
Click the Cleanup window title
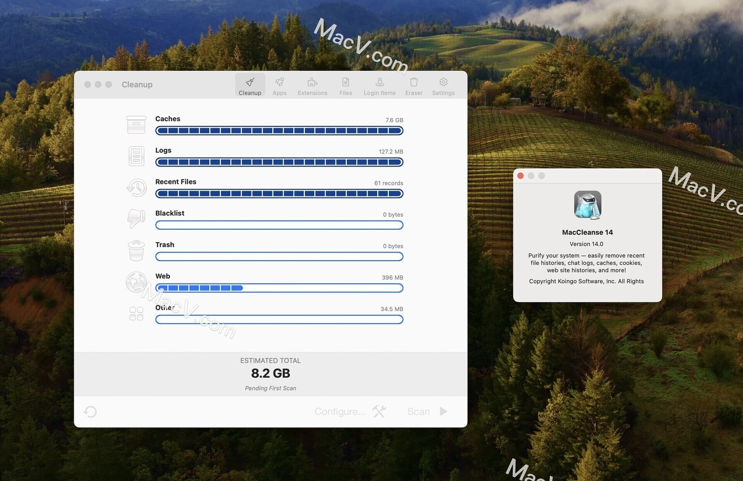[137, 84]
